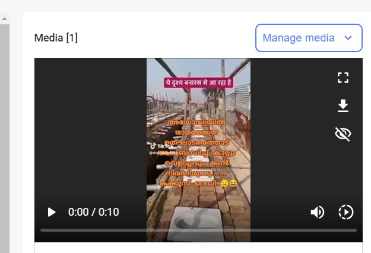Screen dimensions: 371x253
Task: Expand the Manage media chevron arrow
Action: point(348,38)
